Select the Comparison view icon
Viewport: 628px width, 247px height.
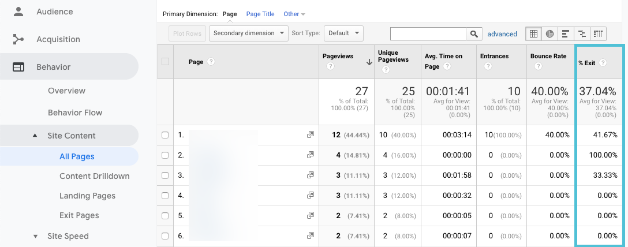(582, 34)
